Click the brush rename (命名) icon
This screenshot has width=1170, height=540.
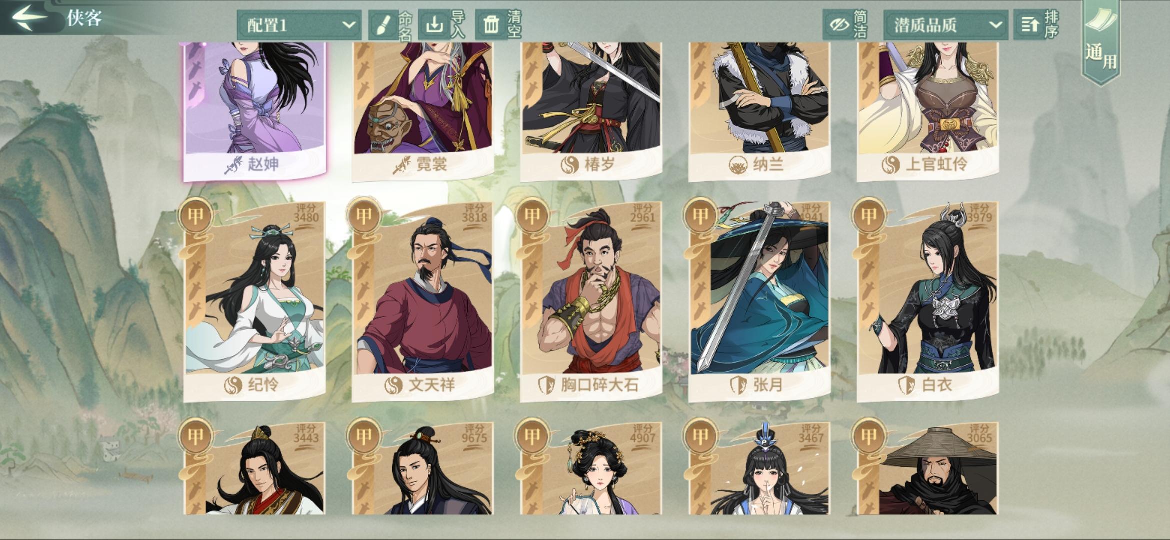click(383, 25)
